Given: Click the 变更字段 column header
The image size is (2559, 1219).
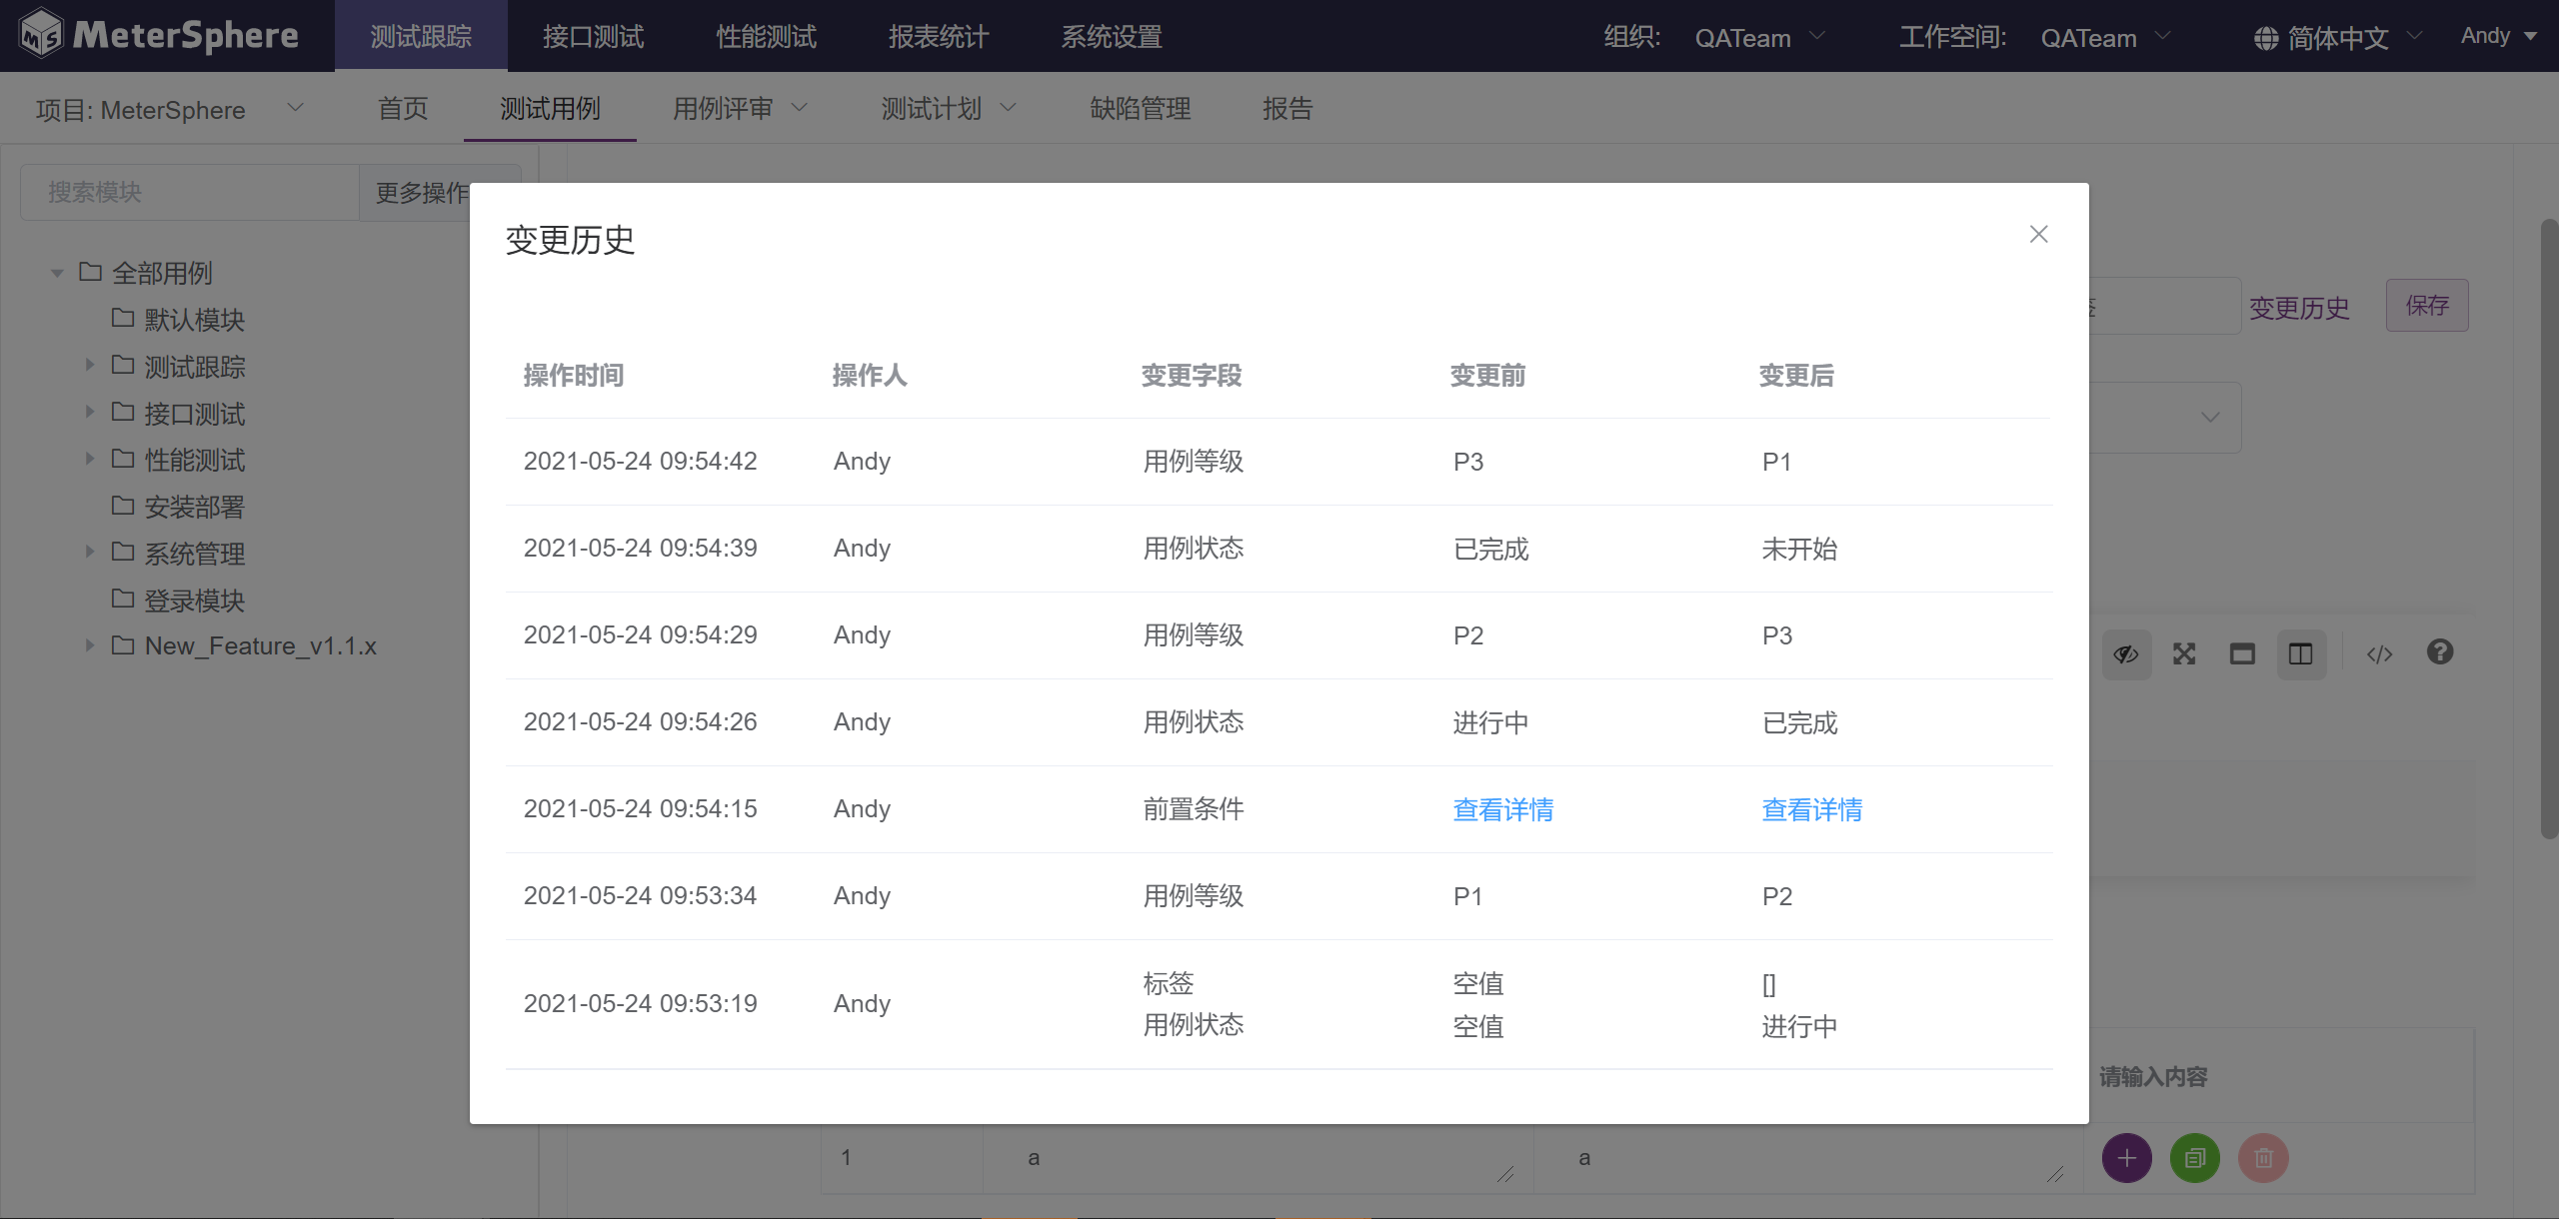Looking at the screenshot, I should click(x=1192, y=376).
